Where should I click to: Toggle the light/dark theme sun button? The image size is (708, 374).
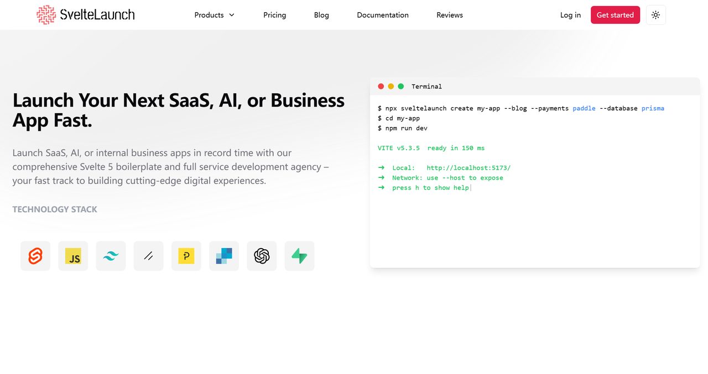[656, 15]
